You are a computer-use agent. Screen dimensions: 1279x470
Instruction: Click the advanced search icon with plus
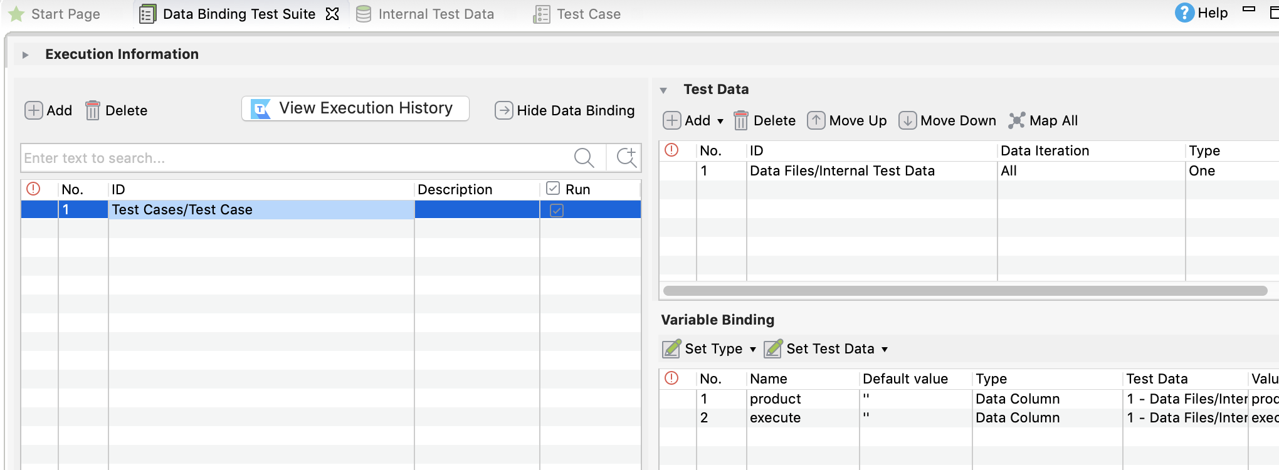(626, 158)
